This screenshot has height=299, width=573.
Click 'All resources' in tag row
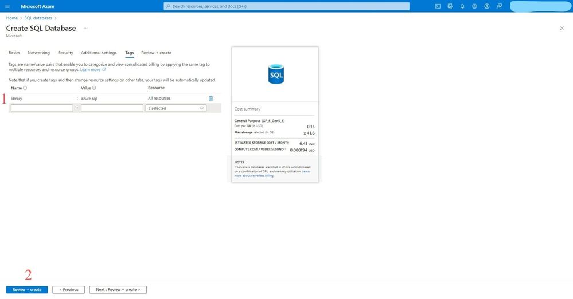[x=159, y=98]
